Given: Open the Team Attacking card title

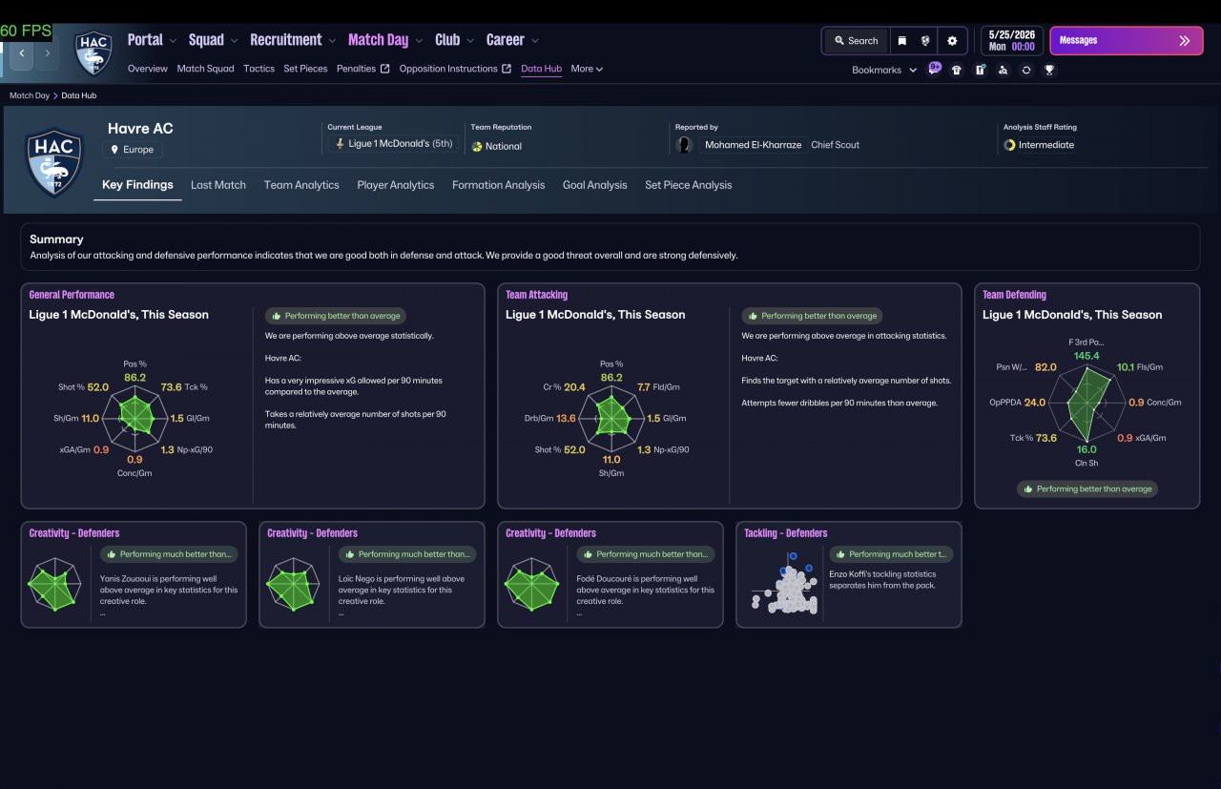Looking at the screenshot, I should [536, 295].
